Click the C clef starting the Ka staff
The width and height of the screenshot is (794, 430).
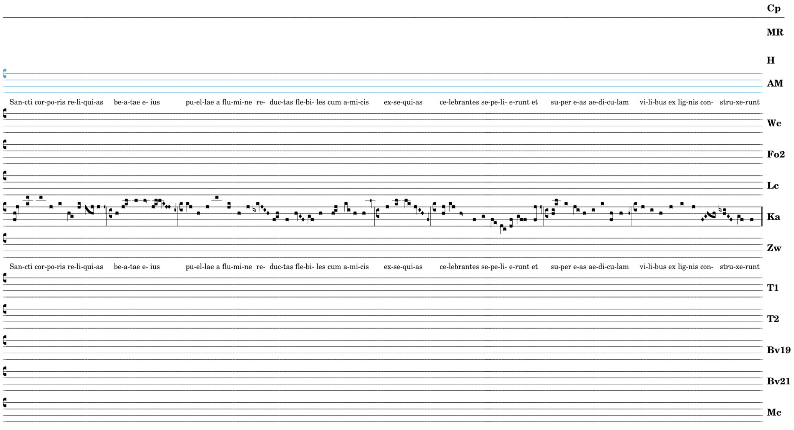(x=5, y=207)
